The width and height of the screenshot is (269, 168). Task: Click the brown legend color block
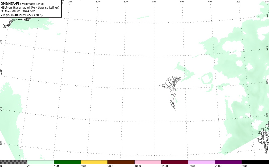[x=121, y=162]
